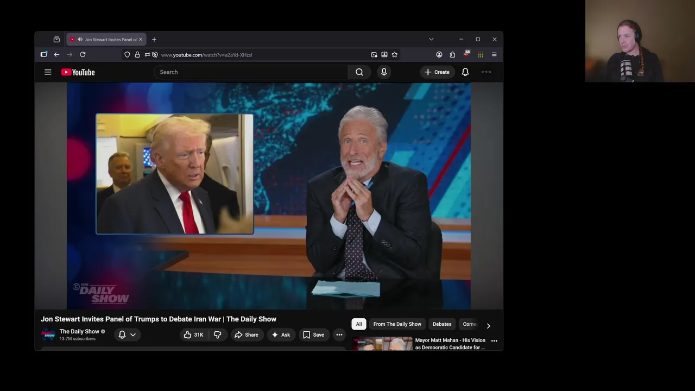Open Firefox View in tab bar
The width and height of the screenshot is (695, 391).
tap(56, 40)
